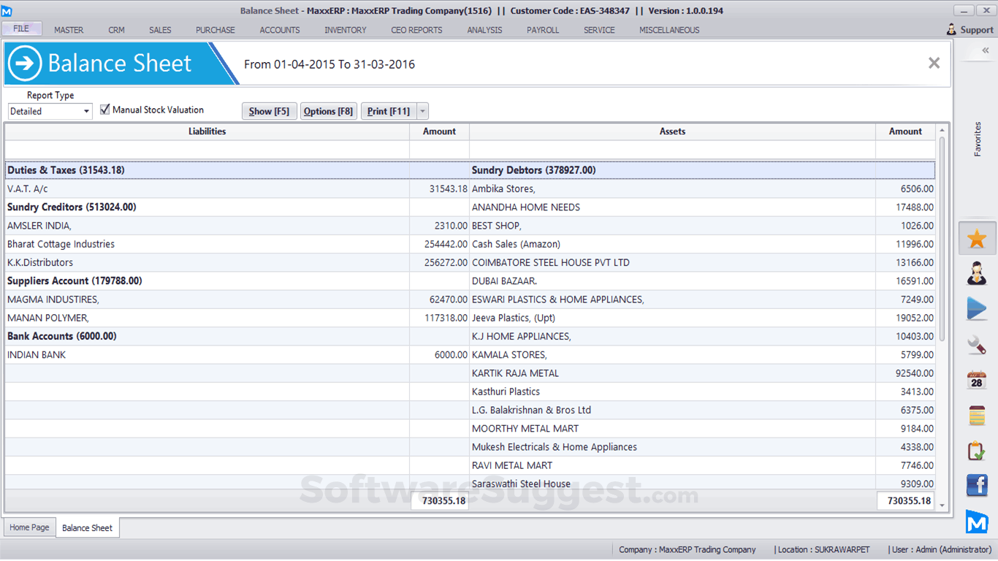This screenshot has height=561, width=998.
Task: Open the yellow notepad icon
Action: point(977,416)
